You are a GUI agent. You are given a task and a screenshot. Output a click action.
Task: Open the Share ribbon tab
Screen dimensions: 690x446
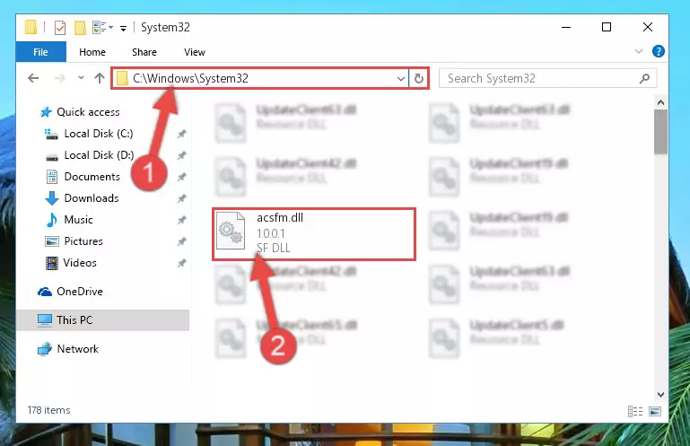click(144, 52)
